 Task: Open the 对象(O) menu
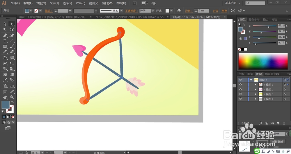(x=41, y=3)
